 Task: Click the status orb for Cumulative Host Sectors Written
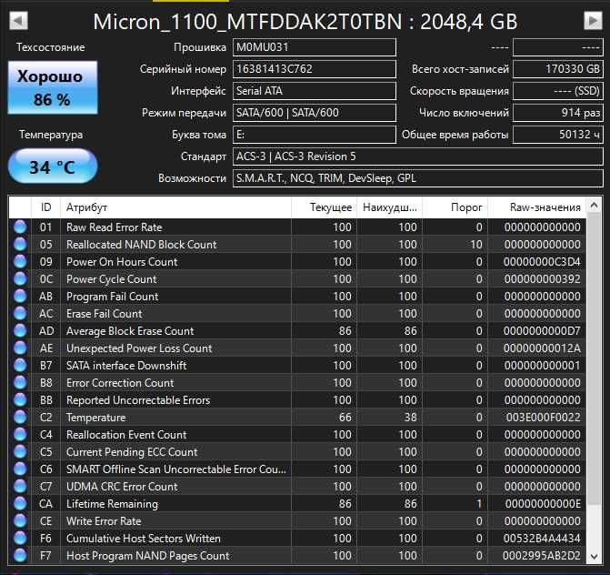point(20,538)
